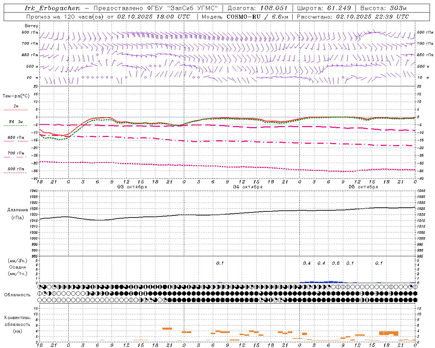This screenshot has height=348, width=435.
Task: Click the longitude value Долгота: 108.051
Action: click(258, 8)
